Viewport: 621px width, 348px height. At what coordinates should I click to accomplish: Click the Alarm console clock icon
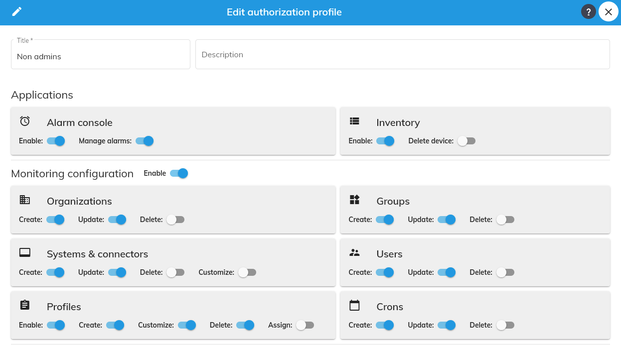[25, 121]
